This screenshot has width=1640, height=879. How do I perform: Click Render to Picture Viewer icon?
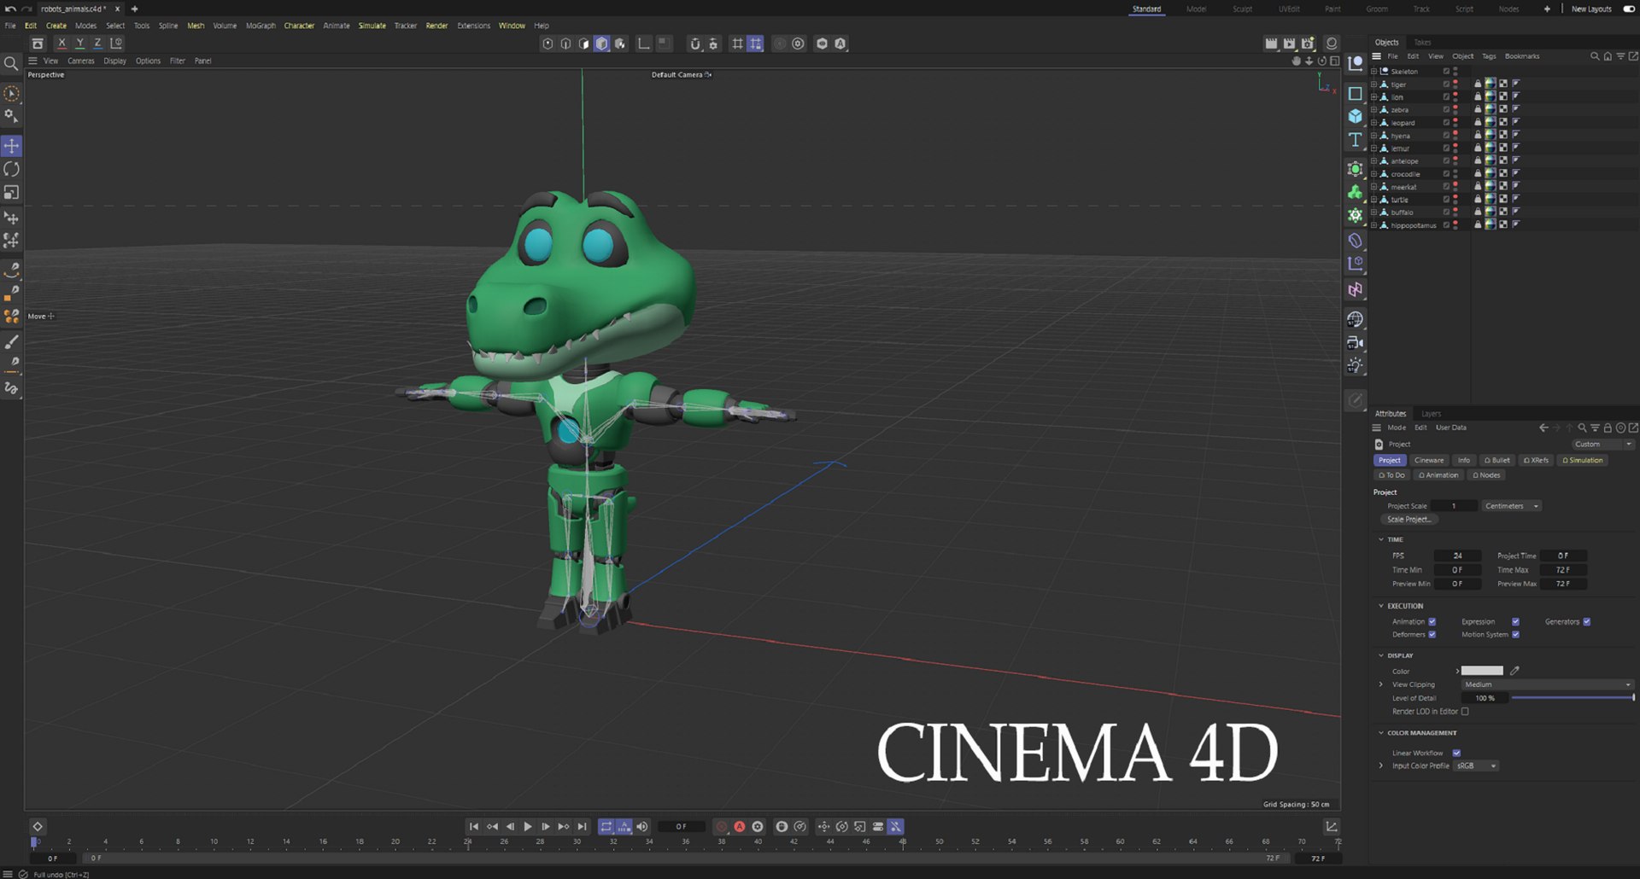1289,44
